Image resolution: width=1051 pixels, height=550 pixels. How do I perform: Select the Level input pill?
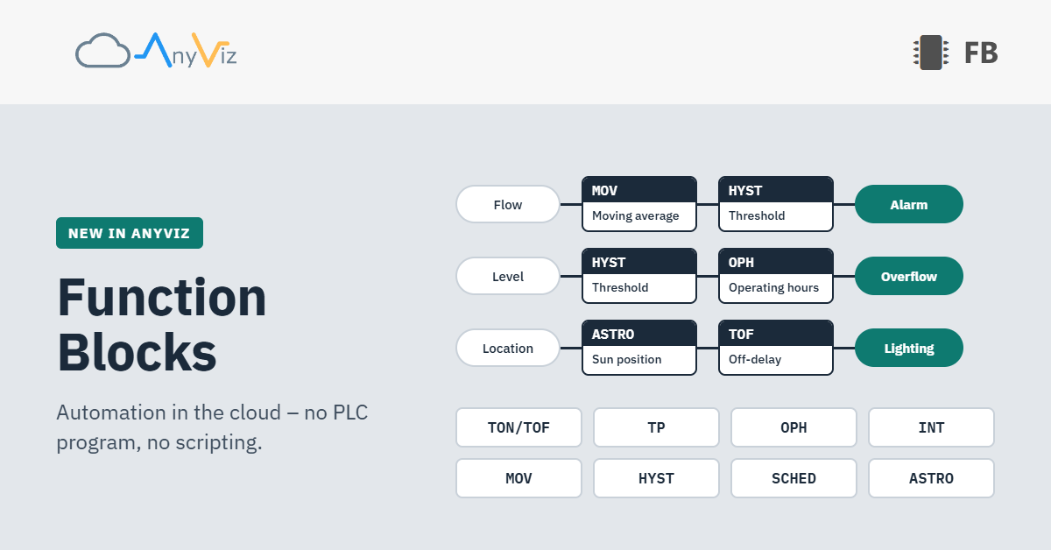pyautogui.click(x=508, y=276)
